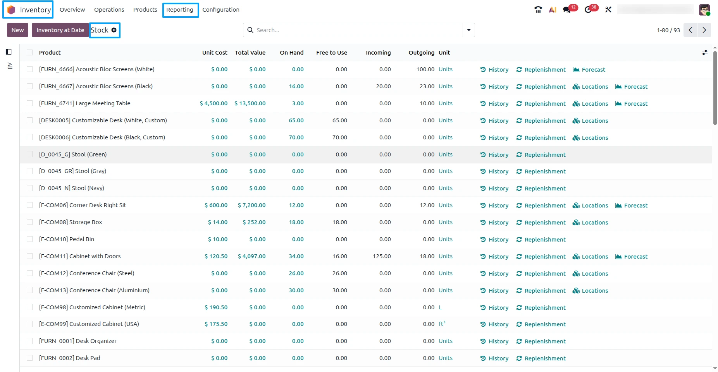This screenshot has height=372, width=718.
Task: Click the user avatar in top bar
Action: (704, 10)
